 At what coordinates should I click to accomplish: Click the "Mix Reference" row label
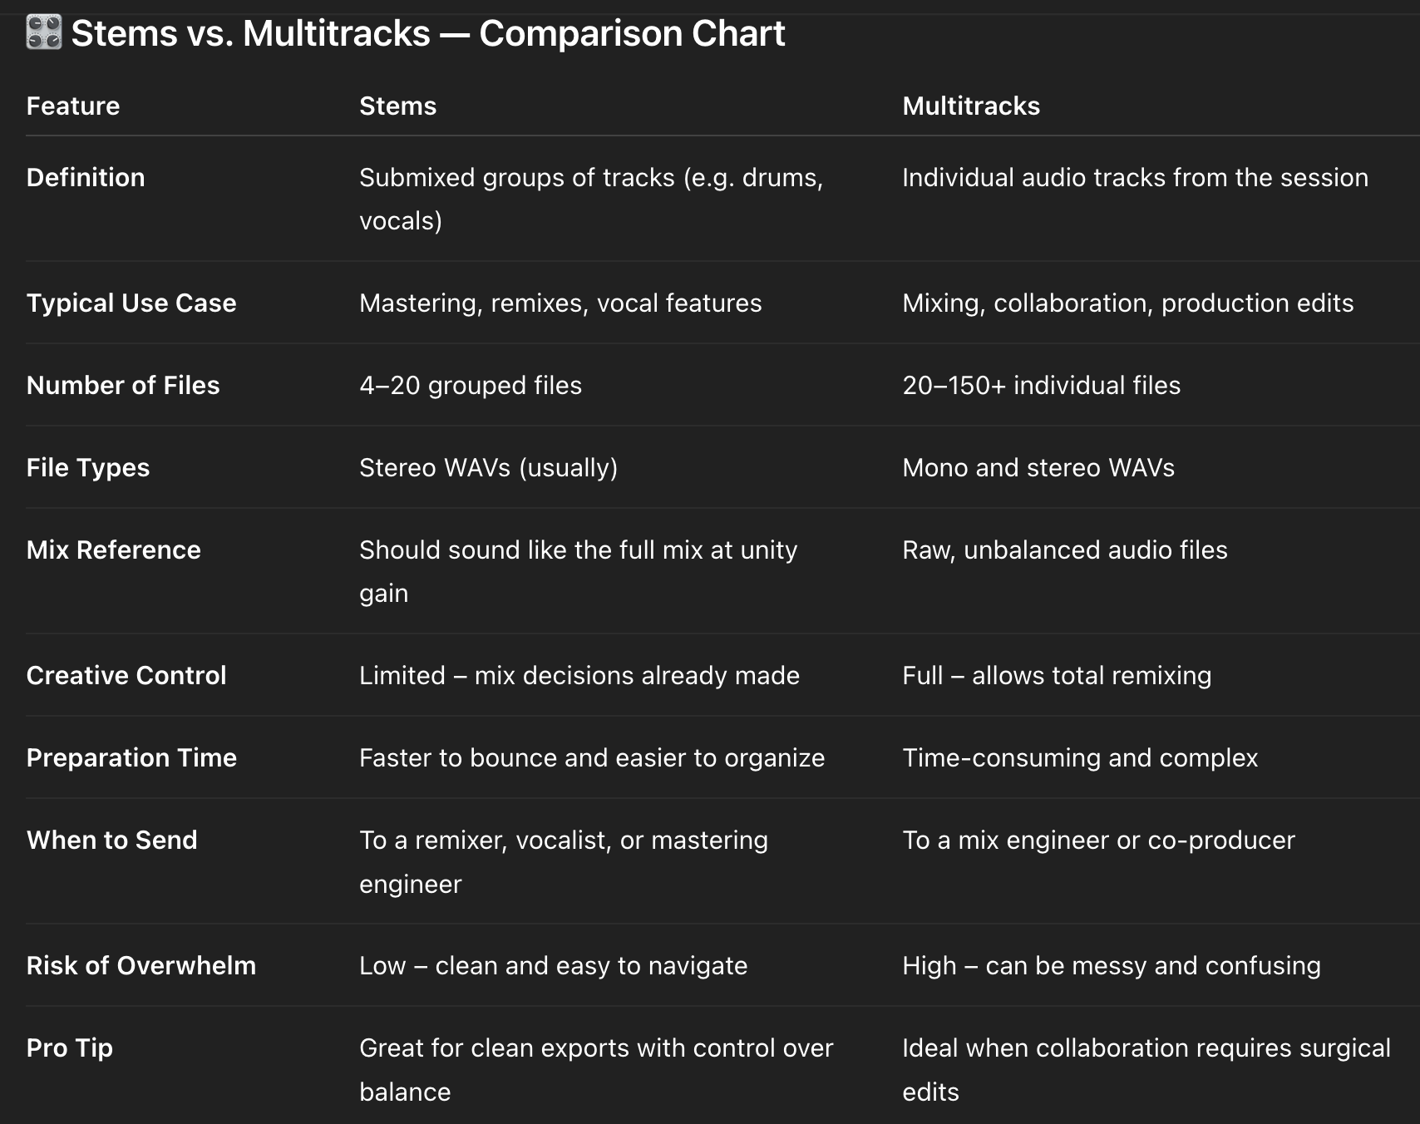click(114, 550)
